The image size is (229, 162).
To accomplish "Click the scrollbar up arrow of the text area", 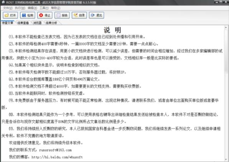I will 226,27.
